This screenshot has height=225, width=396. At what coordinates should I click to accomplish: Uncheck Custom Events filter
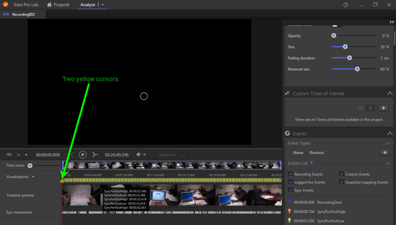coord(341,174)
